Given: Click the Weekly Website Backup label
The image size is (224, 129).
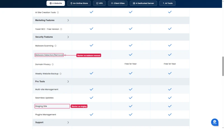Looking at the screenshot, I should pos(47,74).
